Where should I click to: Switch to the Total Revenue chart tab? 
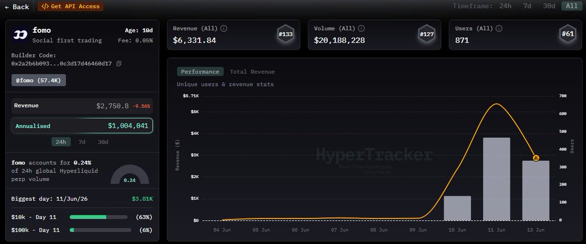click(x=252, y=72)
